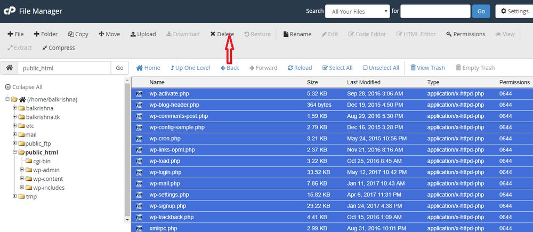Sort by the Permissions column header
The image size is (533, 232).
514,82
